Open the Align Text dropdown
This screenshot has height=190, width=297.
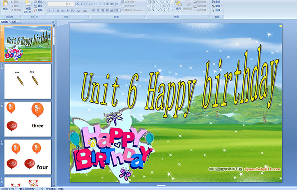pyautogui.click(x=129, y=6)
